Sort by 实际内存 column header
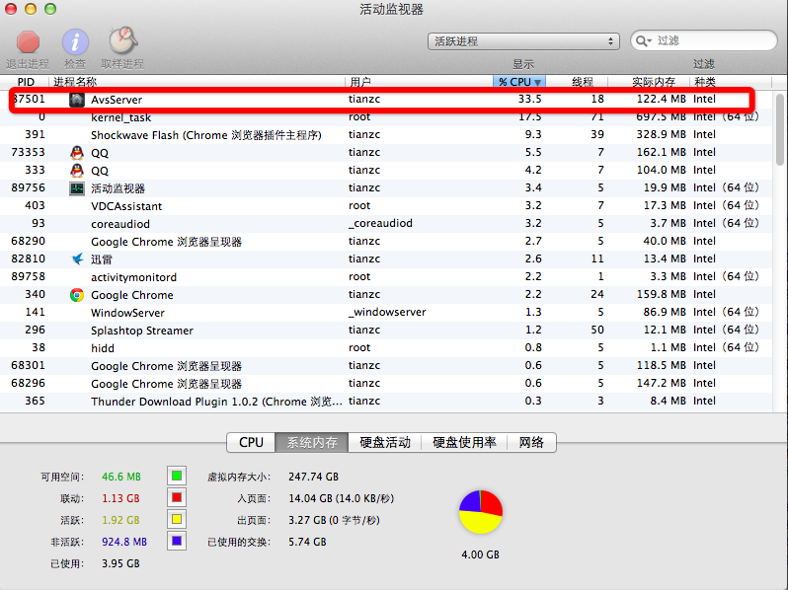This screenshot has height=590, width=788. pos(649,81)
